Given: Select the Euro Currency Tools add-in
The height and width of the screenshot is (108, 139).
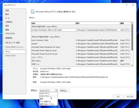Looking at the screenshot, I should (81, 40).
